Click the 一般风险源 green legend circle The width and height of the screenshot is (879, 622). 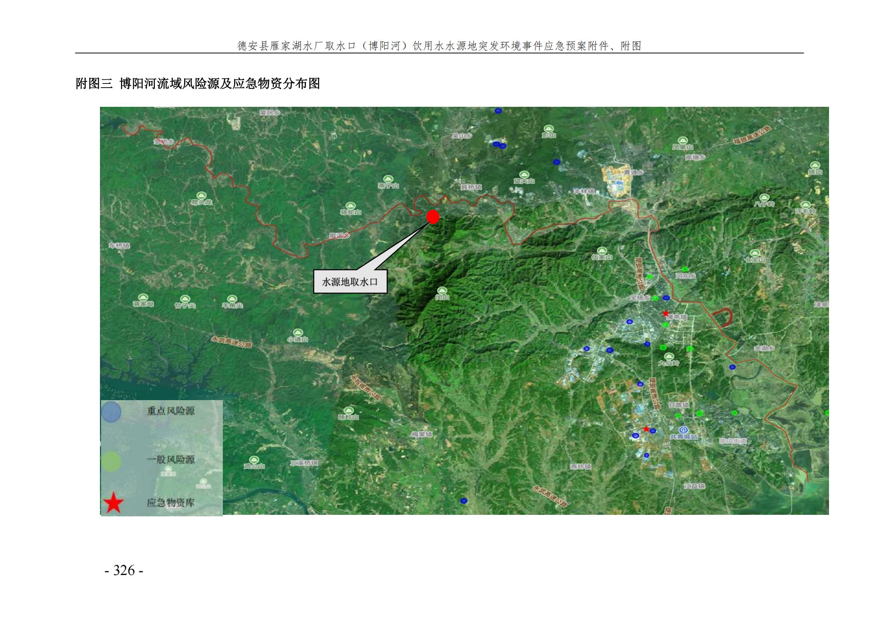tap(111, 461)
